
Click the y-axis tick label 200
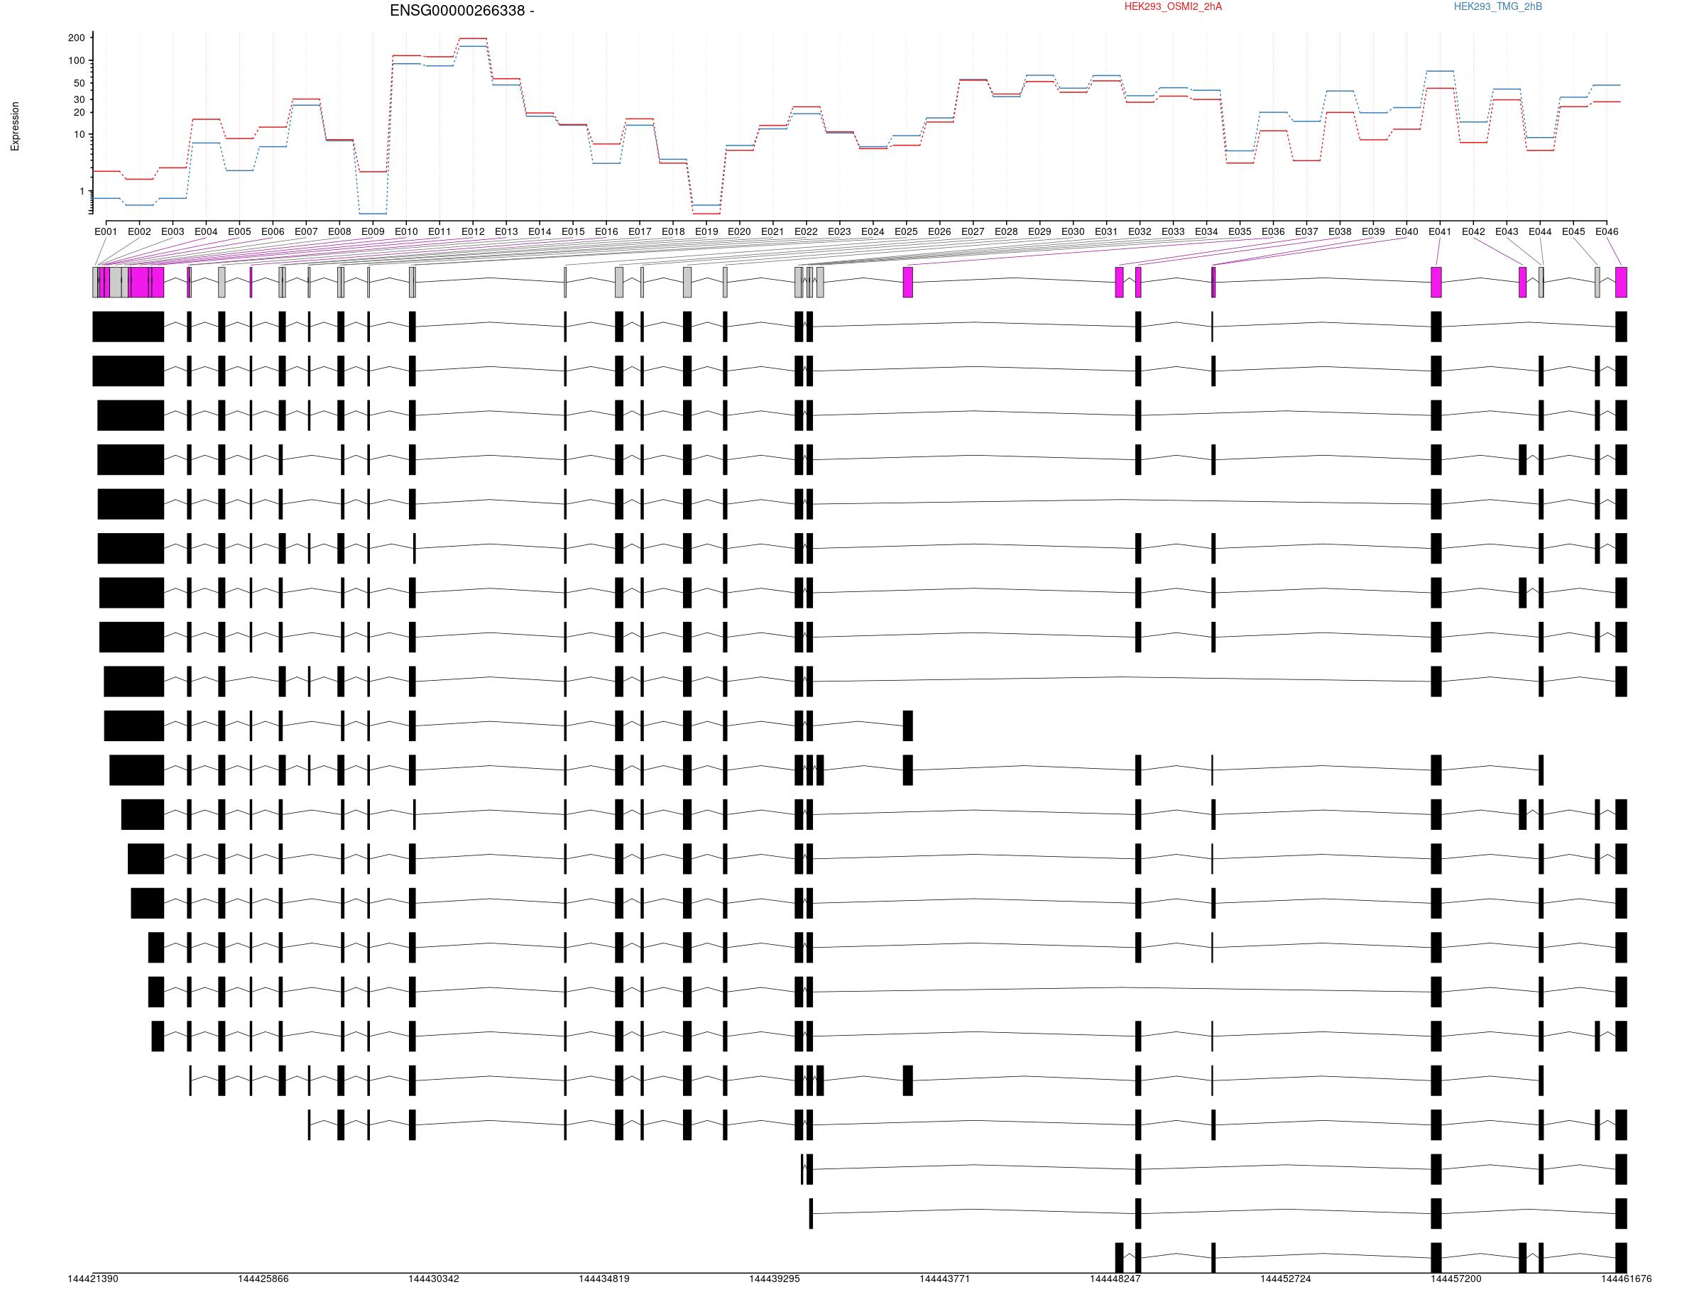coord(76,38)
